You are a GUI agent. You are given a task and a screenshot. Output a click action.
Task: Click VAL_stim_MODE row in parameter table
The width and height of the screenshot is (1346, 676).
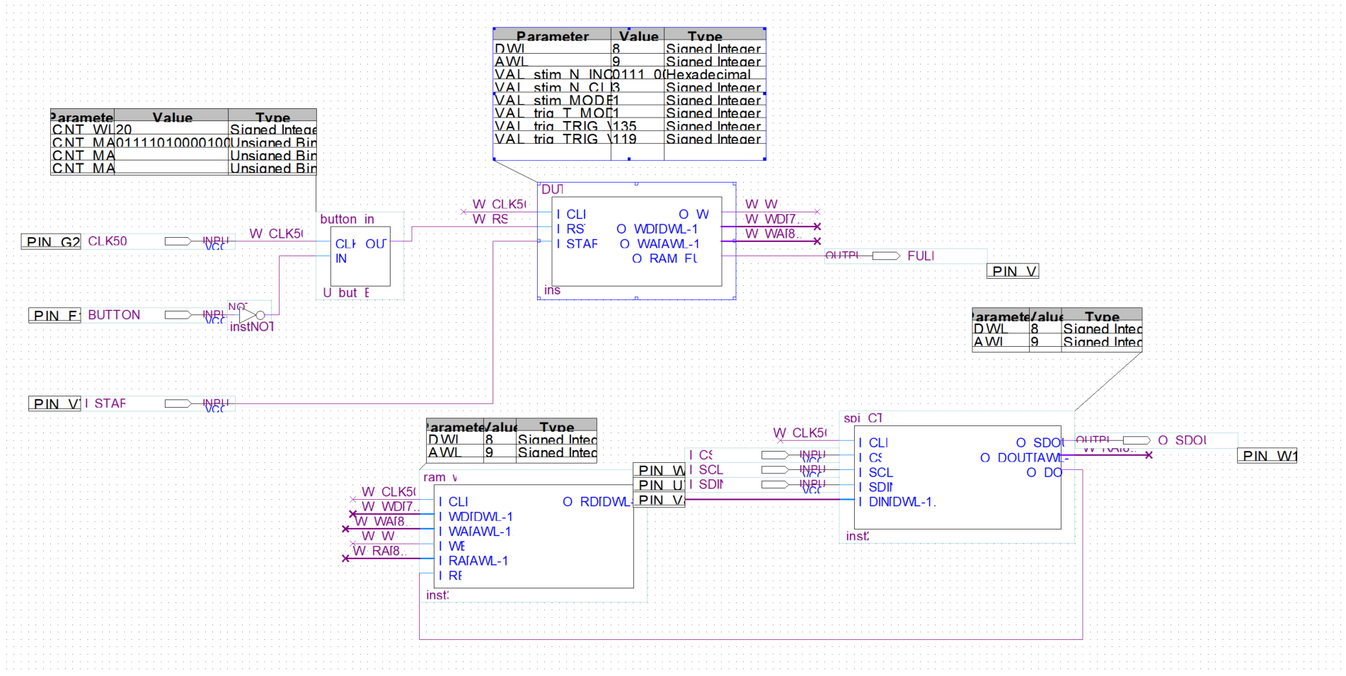(x=629, y=101)
